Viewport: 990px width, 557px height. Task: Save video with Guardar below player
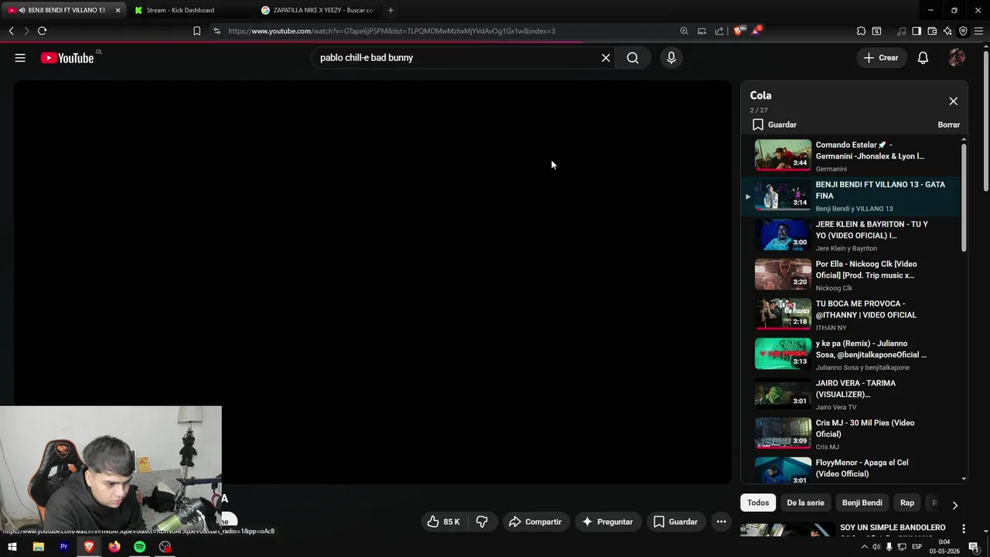675,522
